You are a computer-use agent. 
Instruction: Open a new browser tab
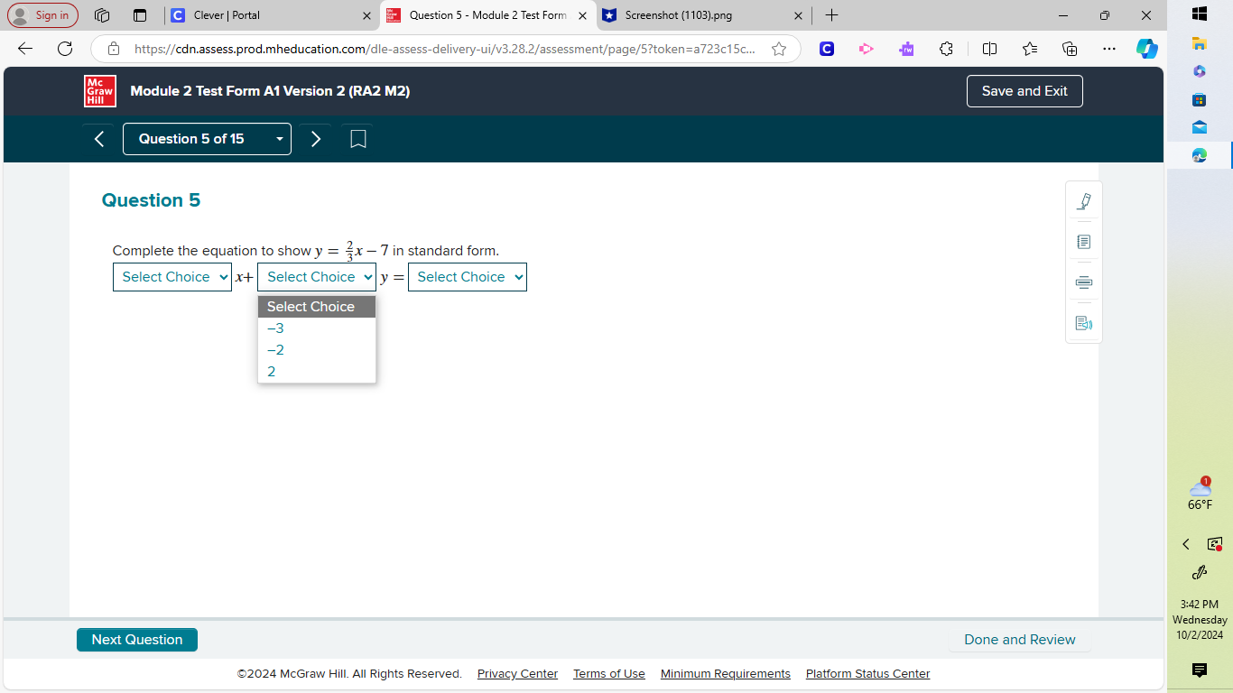click(x=831, y=15)
